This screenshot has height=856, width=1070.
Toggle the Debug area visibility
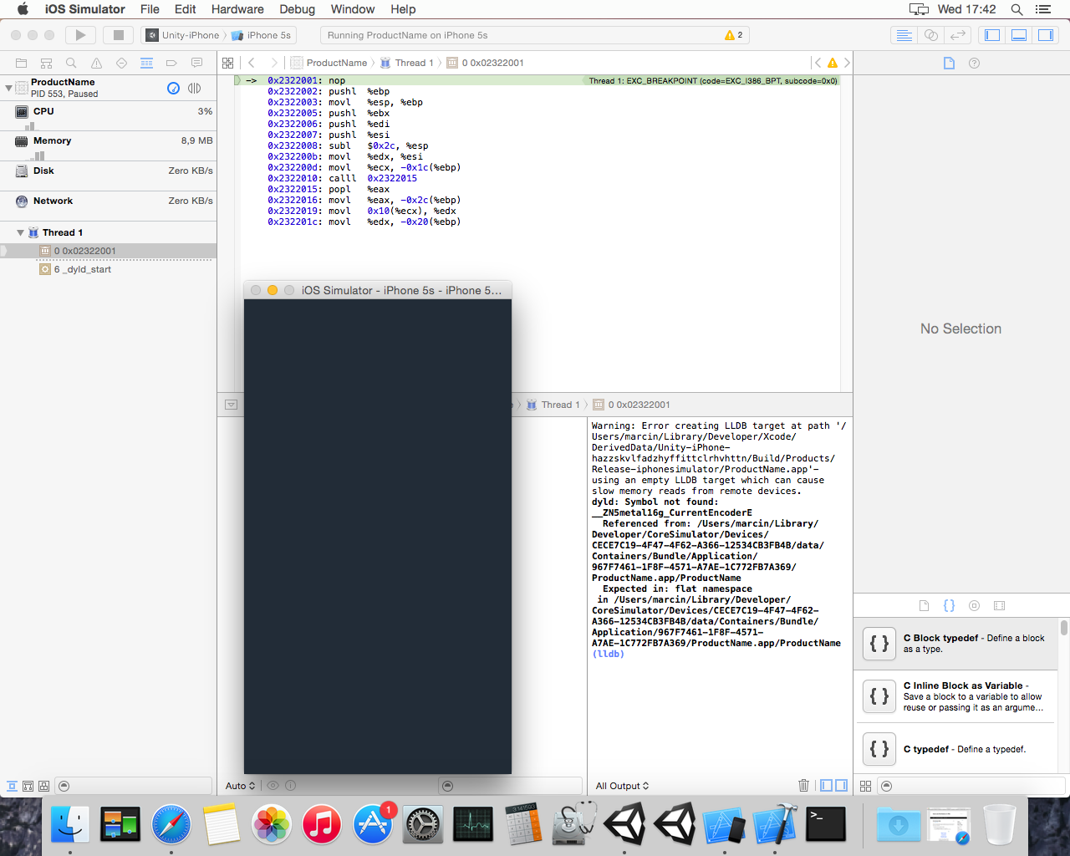(1019, 35)
